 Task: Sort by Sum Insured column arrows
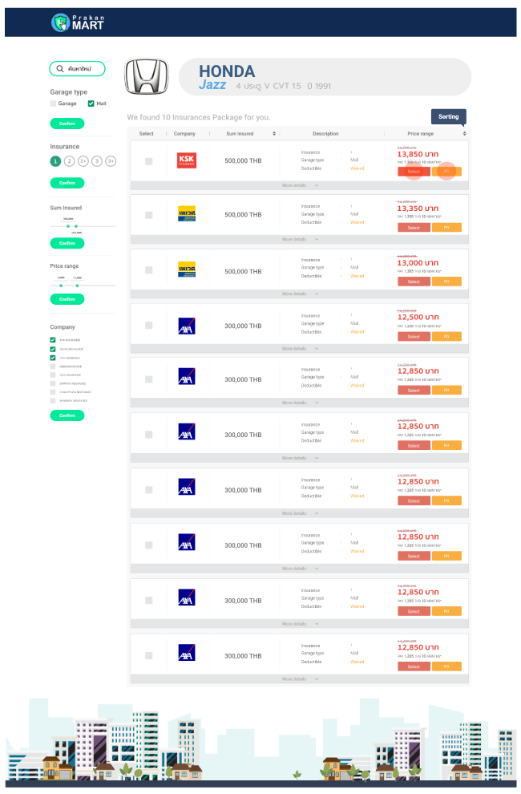click(274, 133)
